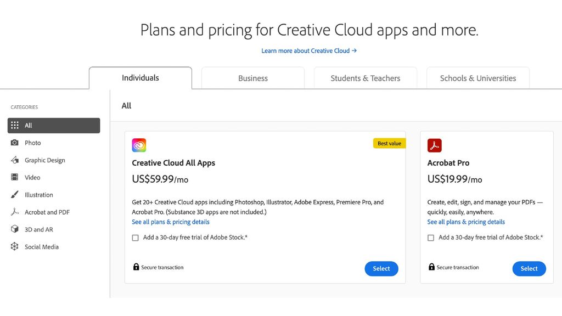Open Learn more about Creative Cloud link
This screenshot has width=562, height=316.
[309, 50]
